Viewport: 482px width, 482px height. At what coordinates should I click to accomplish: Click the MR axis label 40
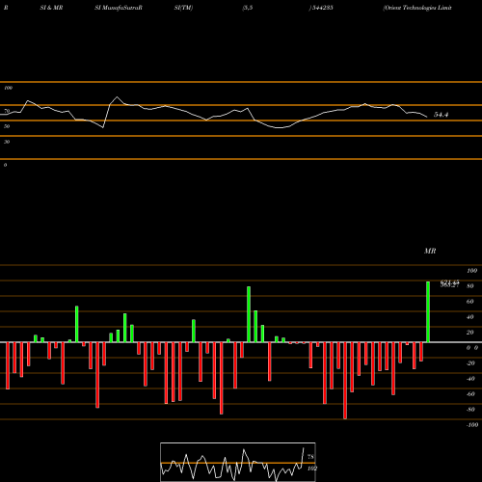(470, 317)
